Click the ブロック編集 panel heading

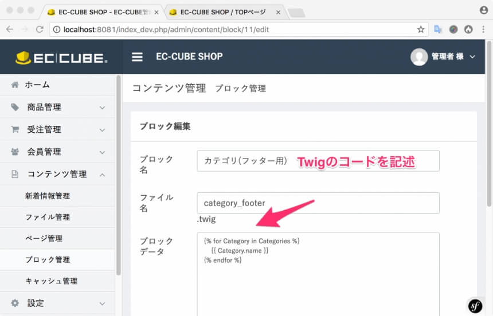click(x=165, y=127)
